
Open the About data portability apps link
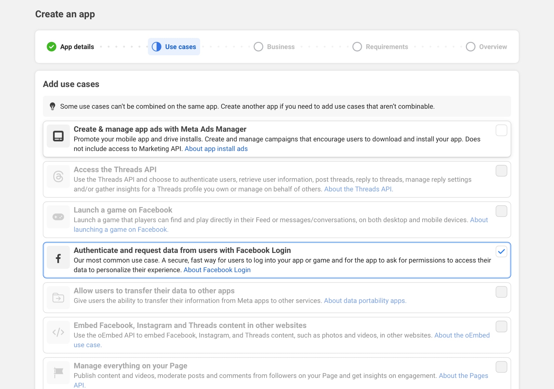[365, 300]
